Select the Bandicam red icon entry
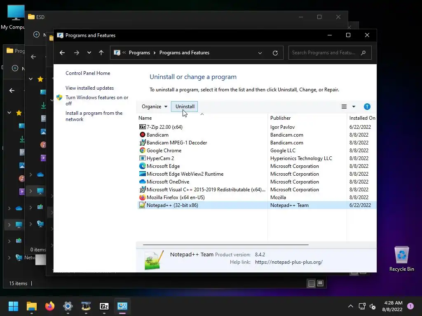 coord(142,135)
